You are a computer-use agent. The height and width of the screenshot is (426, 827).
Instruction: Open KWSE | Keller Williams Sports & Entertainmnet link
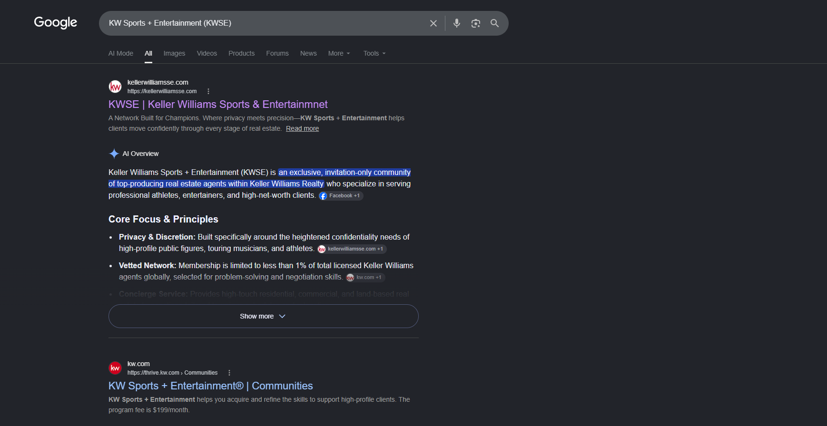coord(218,105)
